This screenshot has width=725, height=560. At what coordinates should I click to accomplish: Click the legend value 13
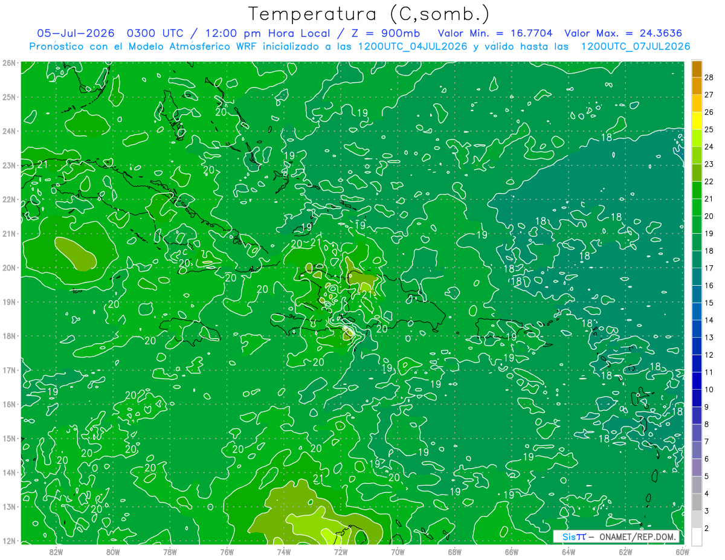click(709, 337)
